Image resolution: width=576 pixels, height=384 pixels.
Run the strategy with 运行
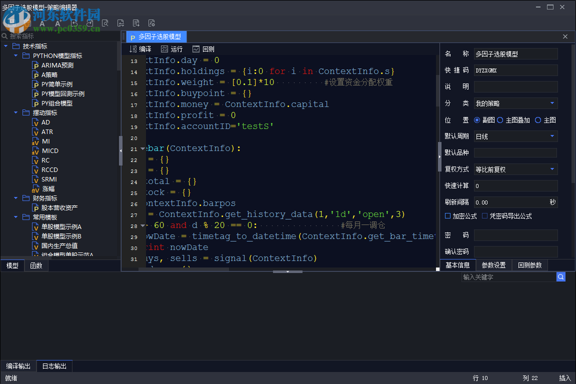(171, 49)
